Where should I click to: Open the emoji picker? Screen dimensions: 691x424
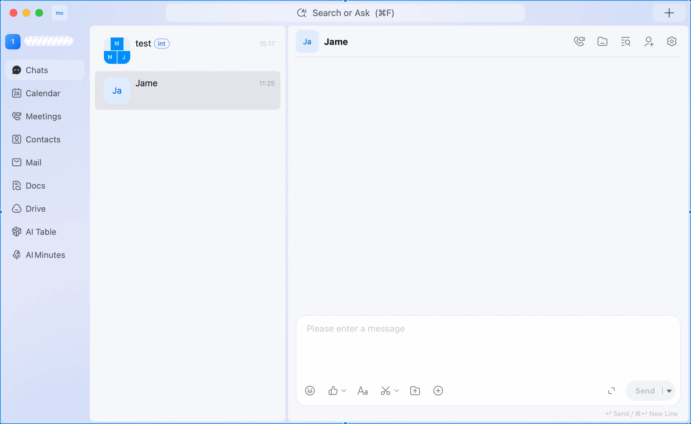(x=310, y=391)
